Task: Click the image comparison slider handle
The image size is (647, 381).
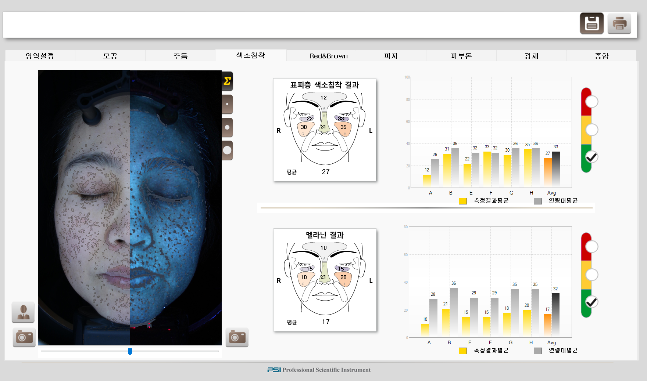Action: click(x=129, y=352)
